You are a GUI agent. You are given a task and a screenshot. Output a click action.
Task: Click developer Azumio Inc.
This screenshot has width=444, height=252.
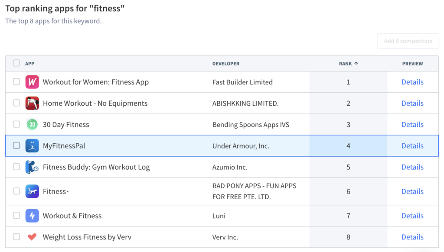[230, 167]
